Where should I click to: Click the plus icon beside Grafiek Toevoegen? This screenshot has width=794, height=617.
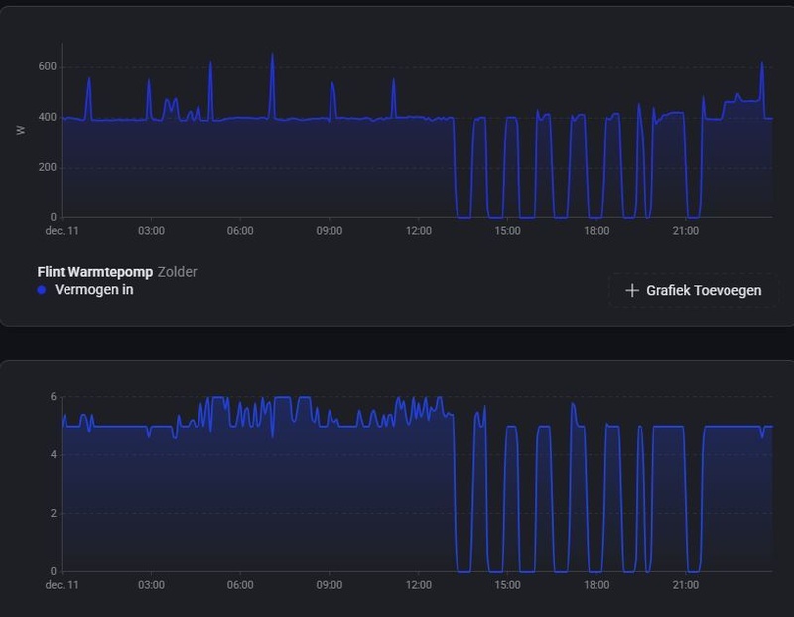(x=631, y=291)
